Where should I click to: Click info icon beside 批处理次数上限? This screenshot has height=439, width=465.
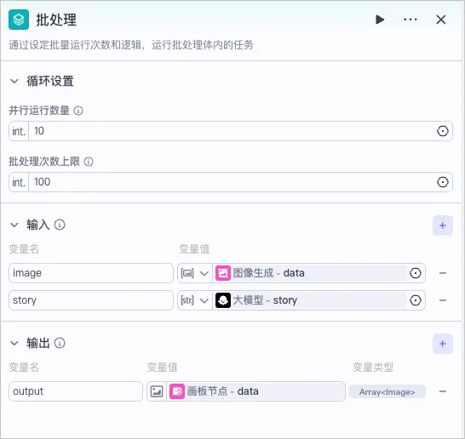[x=89, y=162]
